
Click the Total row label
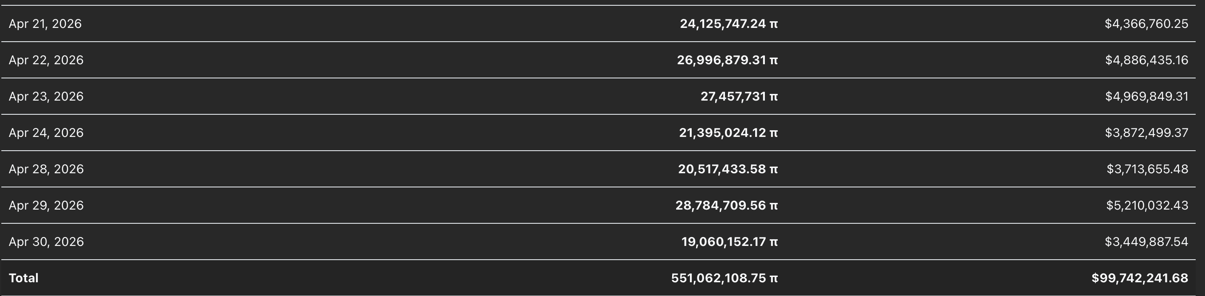(24, 278)
